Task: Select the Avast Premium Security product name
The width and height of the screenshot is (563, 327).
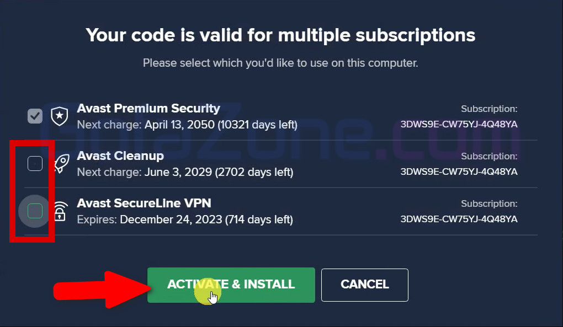Action: tap(148, 109)
